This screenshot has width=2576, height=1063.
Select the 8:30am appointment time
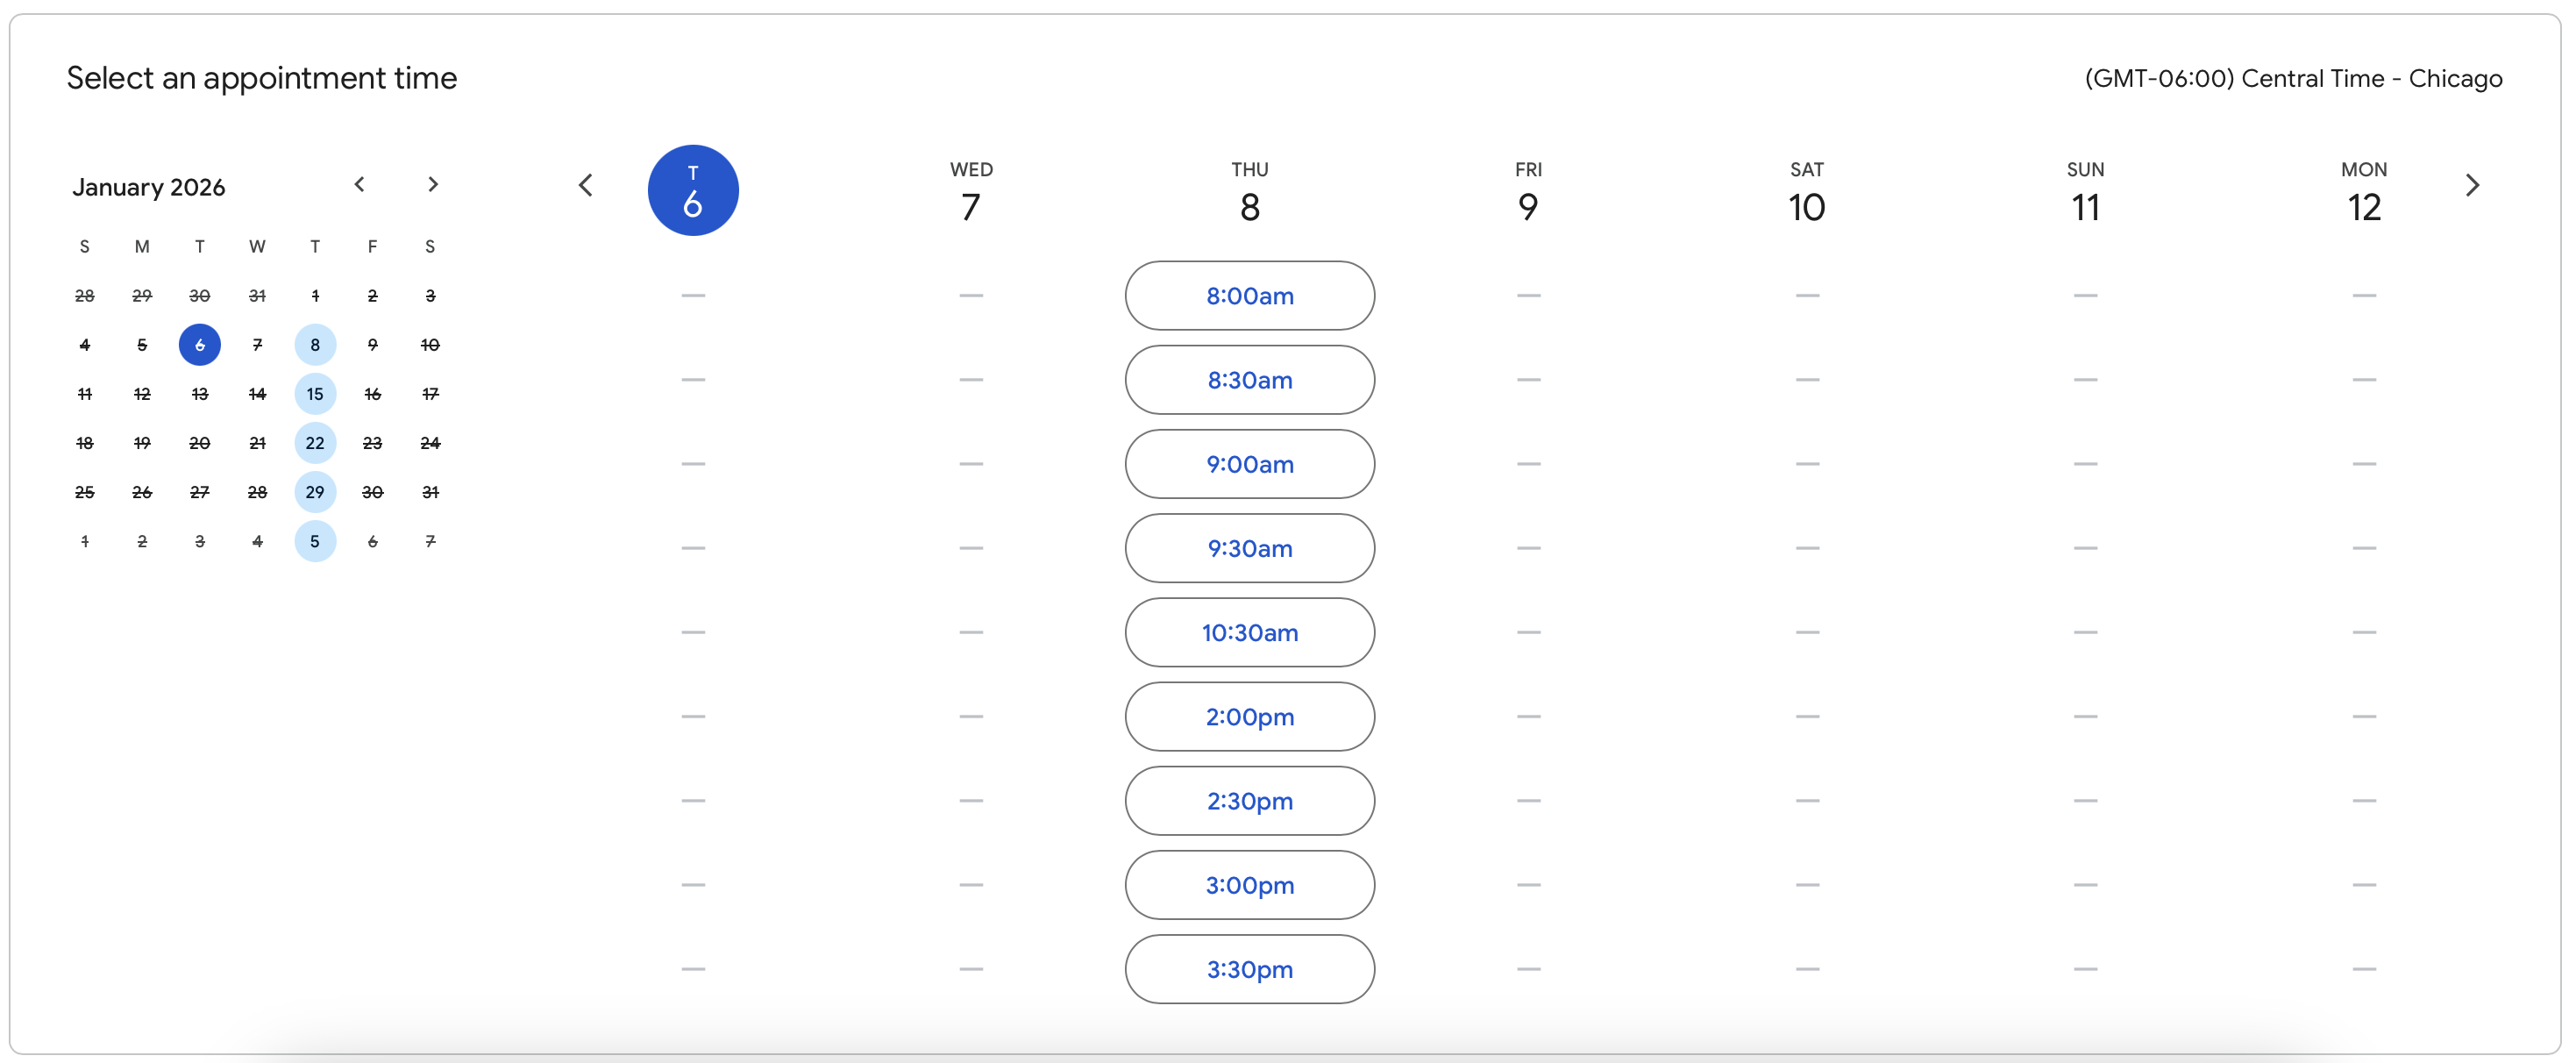tap(1249, 379)
